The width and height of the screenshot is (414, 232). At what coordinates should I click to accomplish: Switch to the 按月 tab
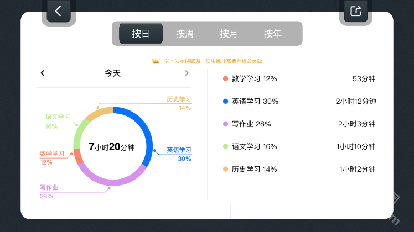[x=229, y=34]
